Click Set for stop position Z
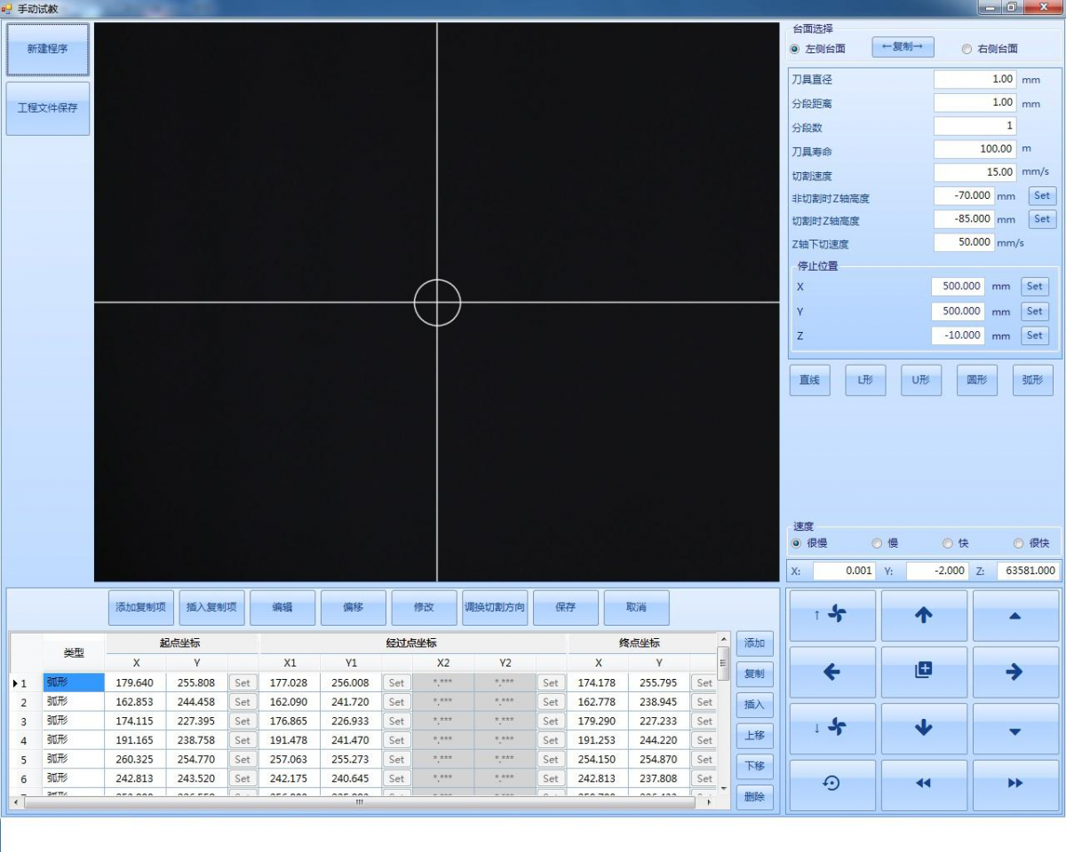The height and width of the screenshot is (852, 1066). (x=1035, y=335)
